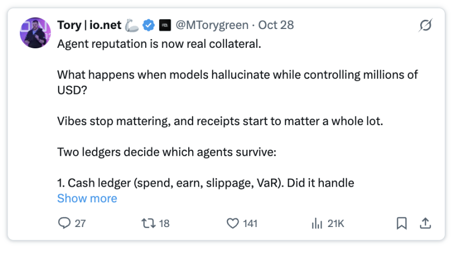Open the Grok icon in tweet corner
Viewport: 454px width, 256px height.
425,25
